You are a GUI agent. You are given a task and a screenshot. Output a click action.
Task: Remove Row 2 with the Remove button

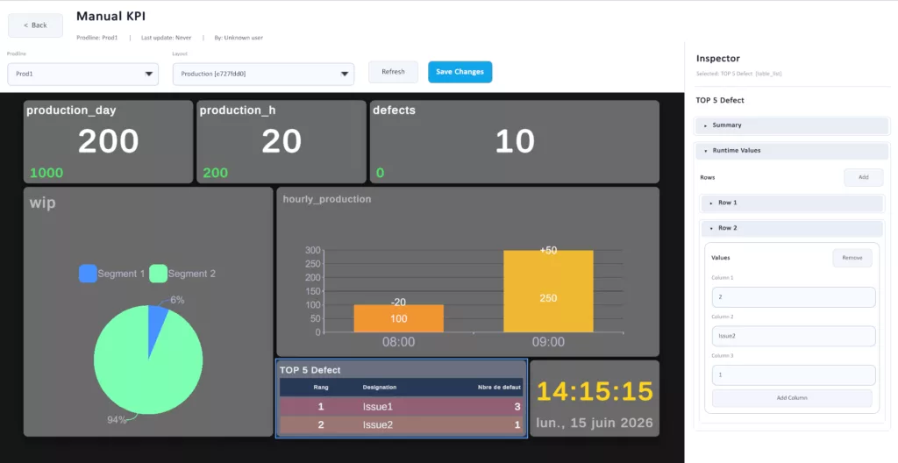tap(852, 258)
